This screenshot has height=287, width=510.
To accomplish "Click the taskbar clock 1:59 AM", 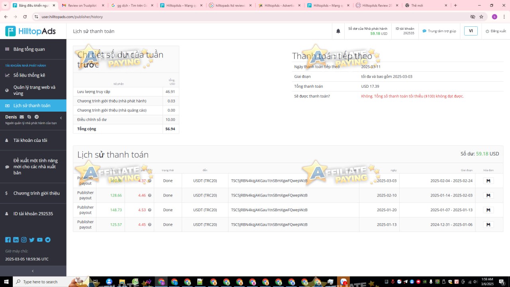I will (487, 282).
